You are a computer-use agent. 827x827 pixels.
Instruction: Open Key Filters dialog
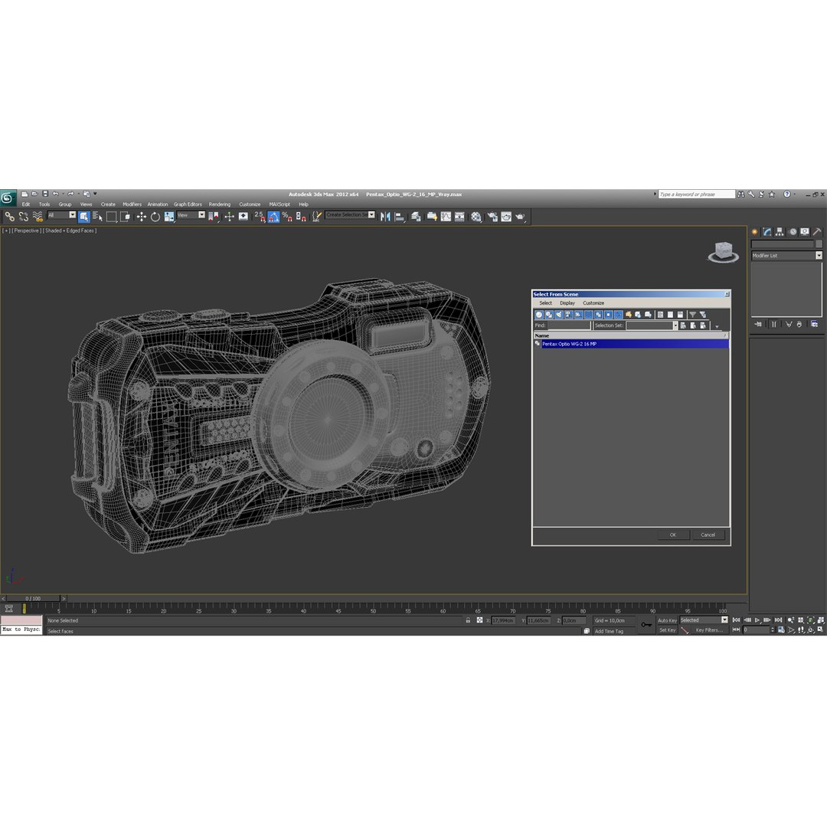click(709, 630)
